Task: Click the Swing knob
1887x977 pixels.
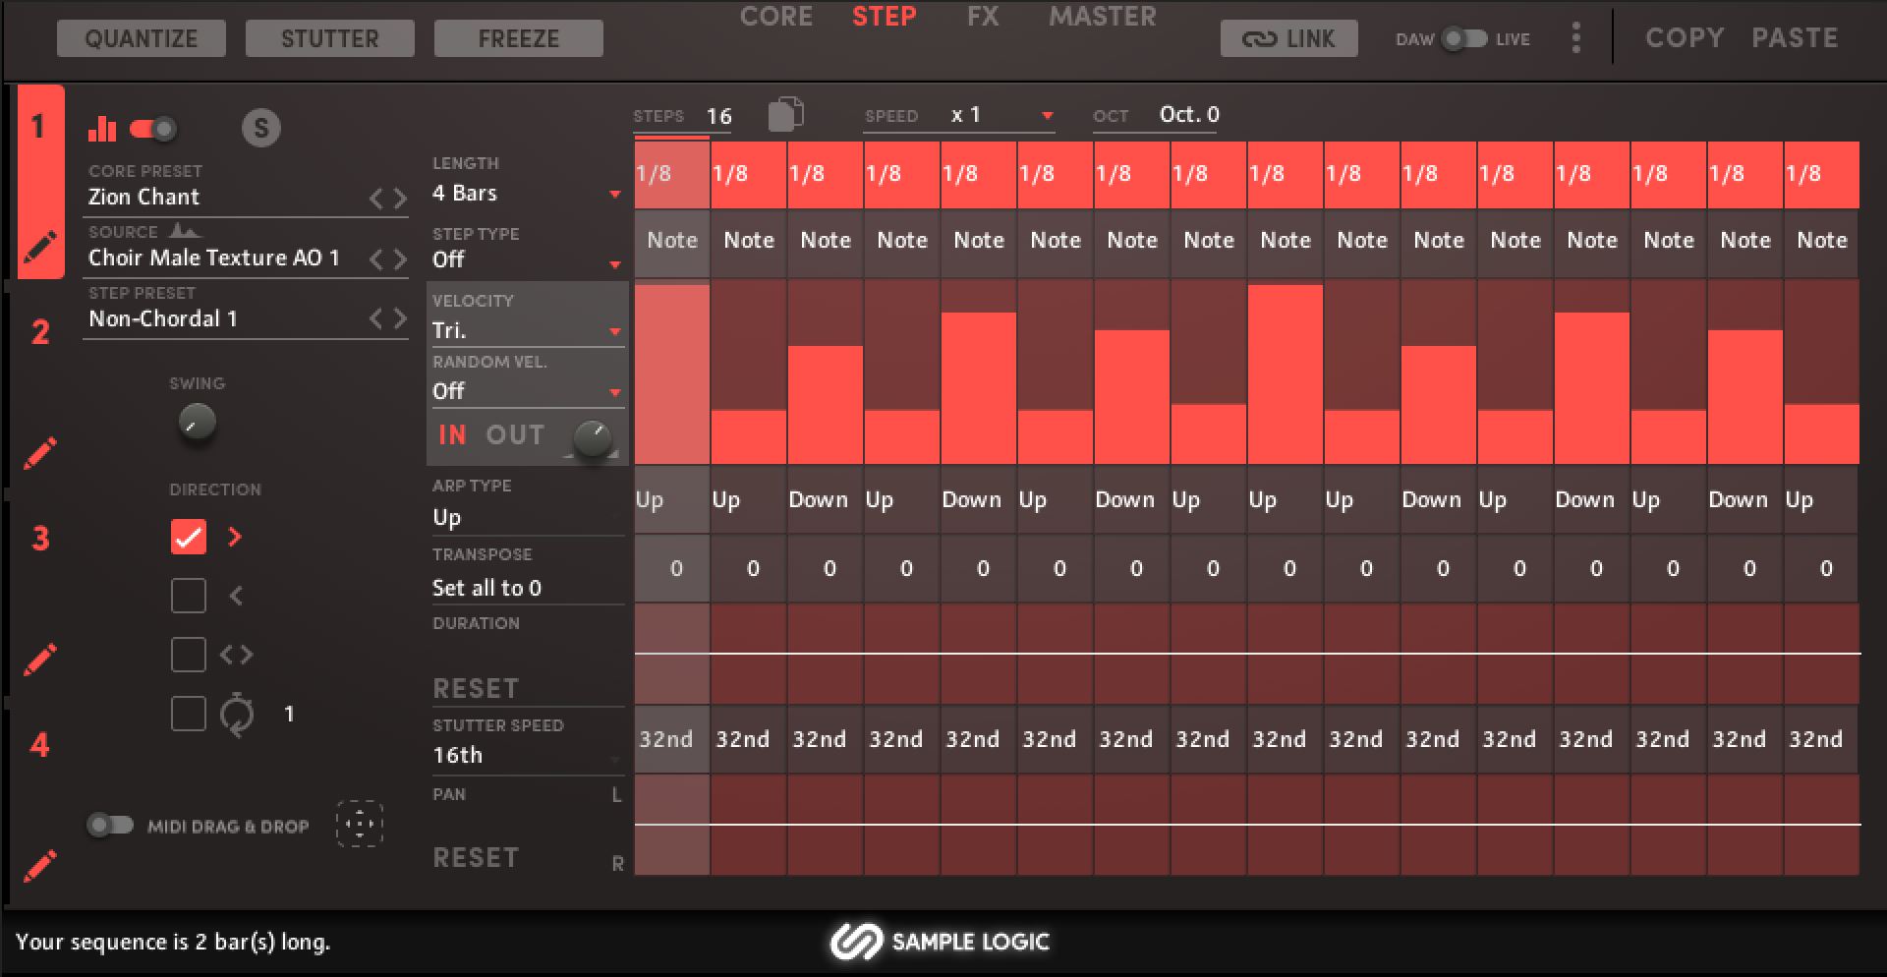Action: coord(198,423)
